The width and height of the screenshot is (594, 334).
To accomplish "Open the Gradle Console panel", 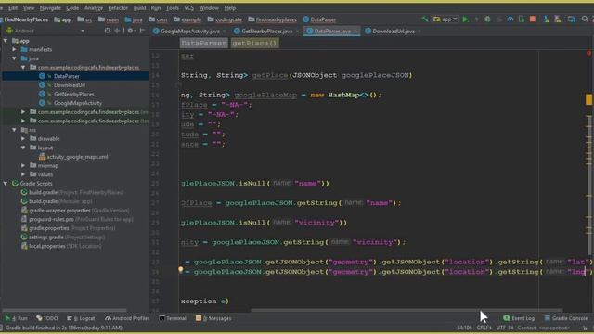I will click(x=566, y=318).
